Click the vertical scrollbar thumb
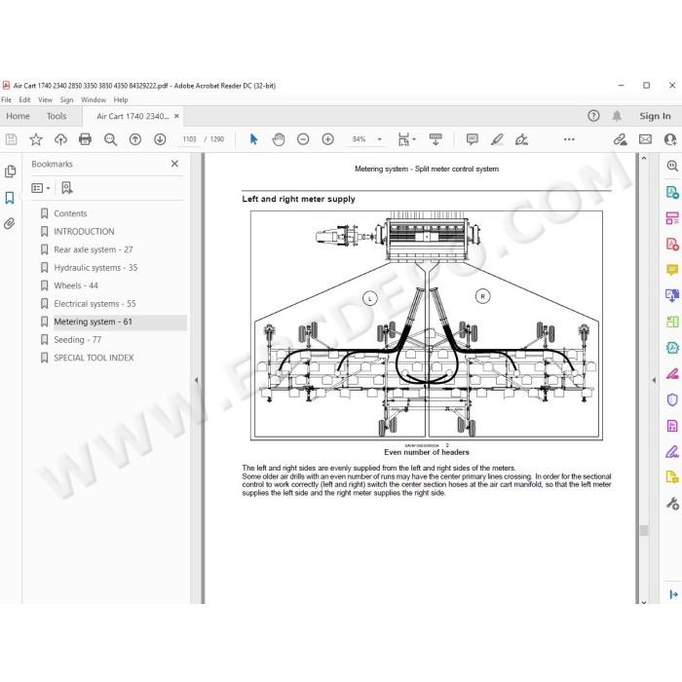The width and height of the screenshot is (682, 682). (x=644, y=530)
